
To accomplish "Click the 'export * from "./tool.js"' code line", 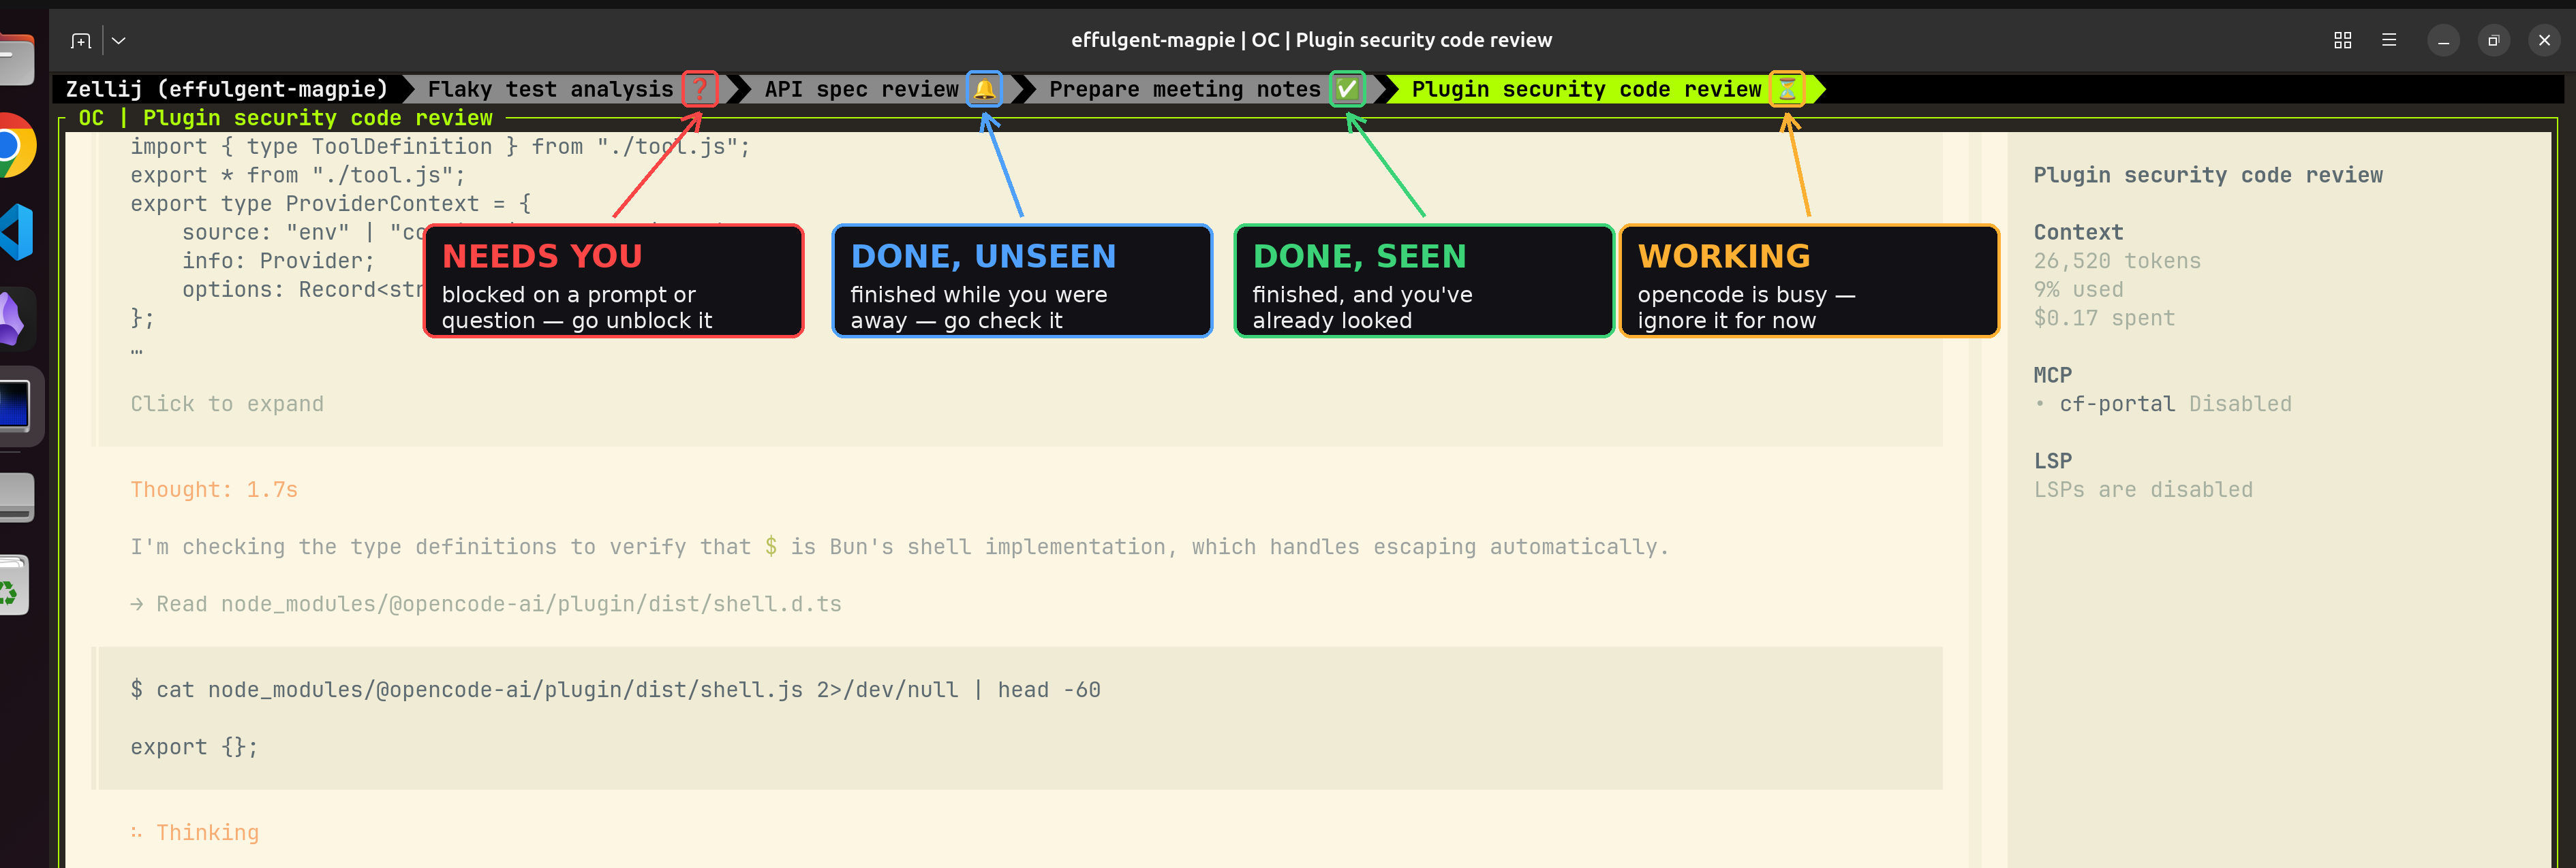I will [x=298, y=176].
